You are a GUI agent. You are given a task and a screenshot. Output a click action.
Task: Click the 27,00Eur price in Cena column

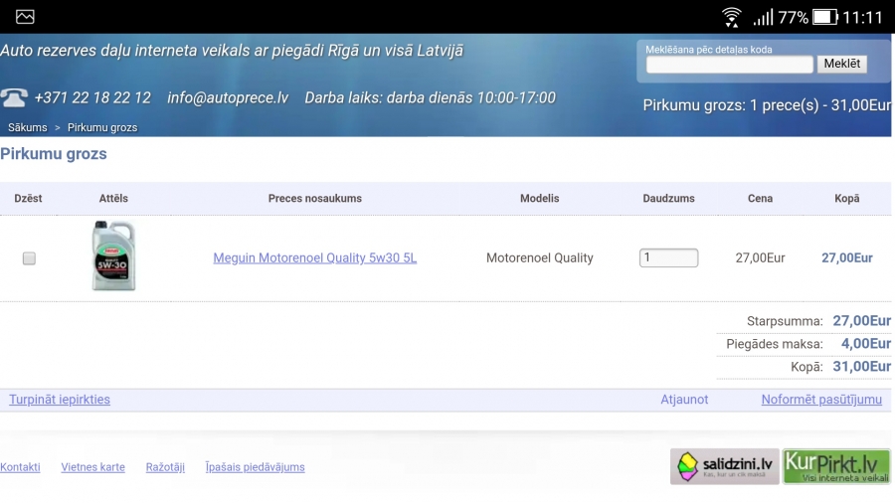click(x=761, y=257)
